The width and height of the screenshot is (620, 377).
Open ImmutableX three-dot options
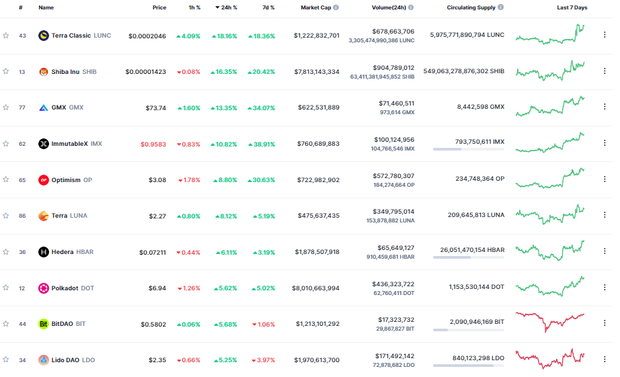click(x=605, y=142)
